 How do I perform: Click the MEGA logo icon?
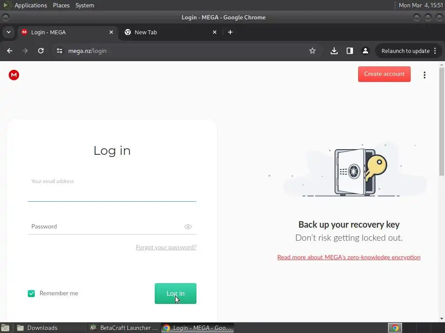[x=13, y=75]
